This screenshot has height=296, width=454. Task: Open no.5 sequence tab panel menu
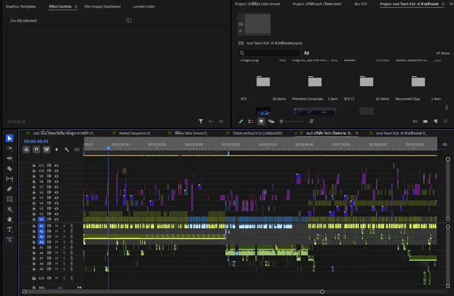click(x=357, y=133)
